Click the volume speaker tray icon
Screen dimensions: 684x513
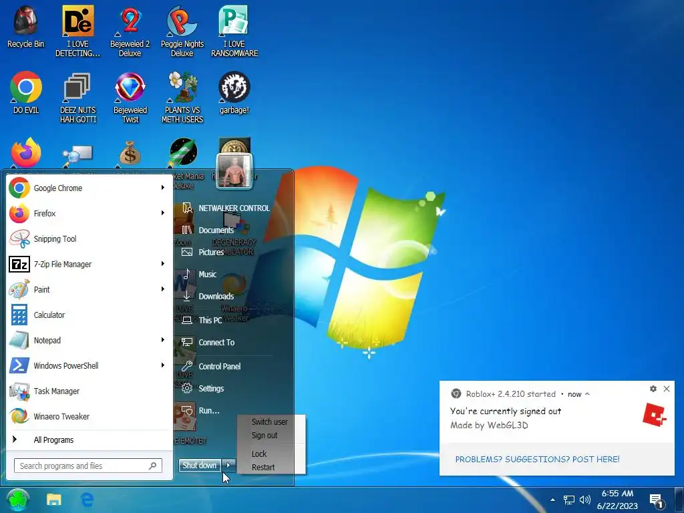tap(585, 500)
